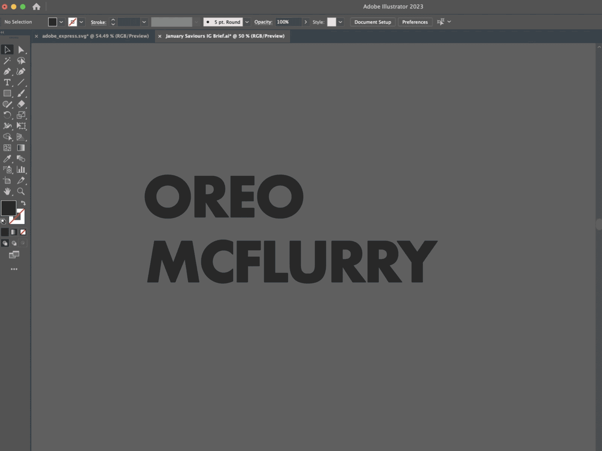Click the Style swatch box
The height and width of the screenshot is (451, 602).
click(331, 22)
